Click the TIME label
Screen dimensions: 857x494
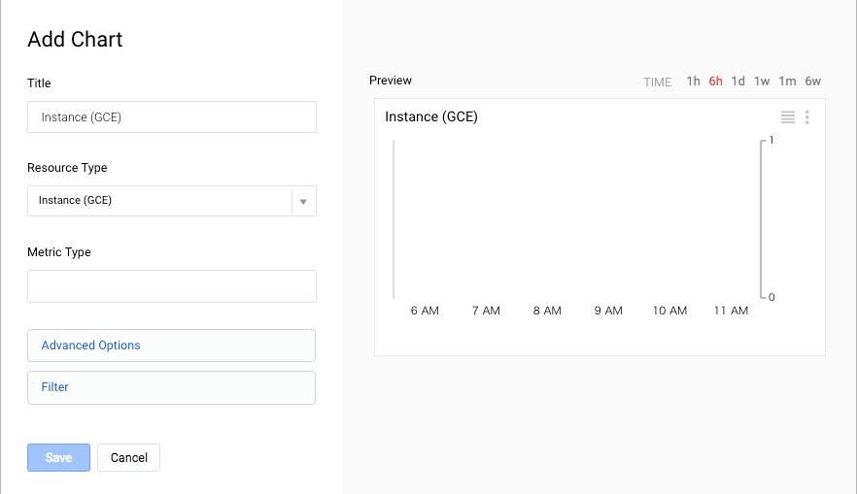point(657,82)
